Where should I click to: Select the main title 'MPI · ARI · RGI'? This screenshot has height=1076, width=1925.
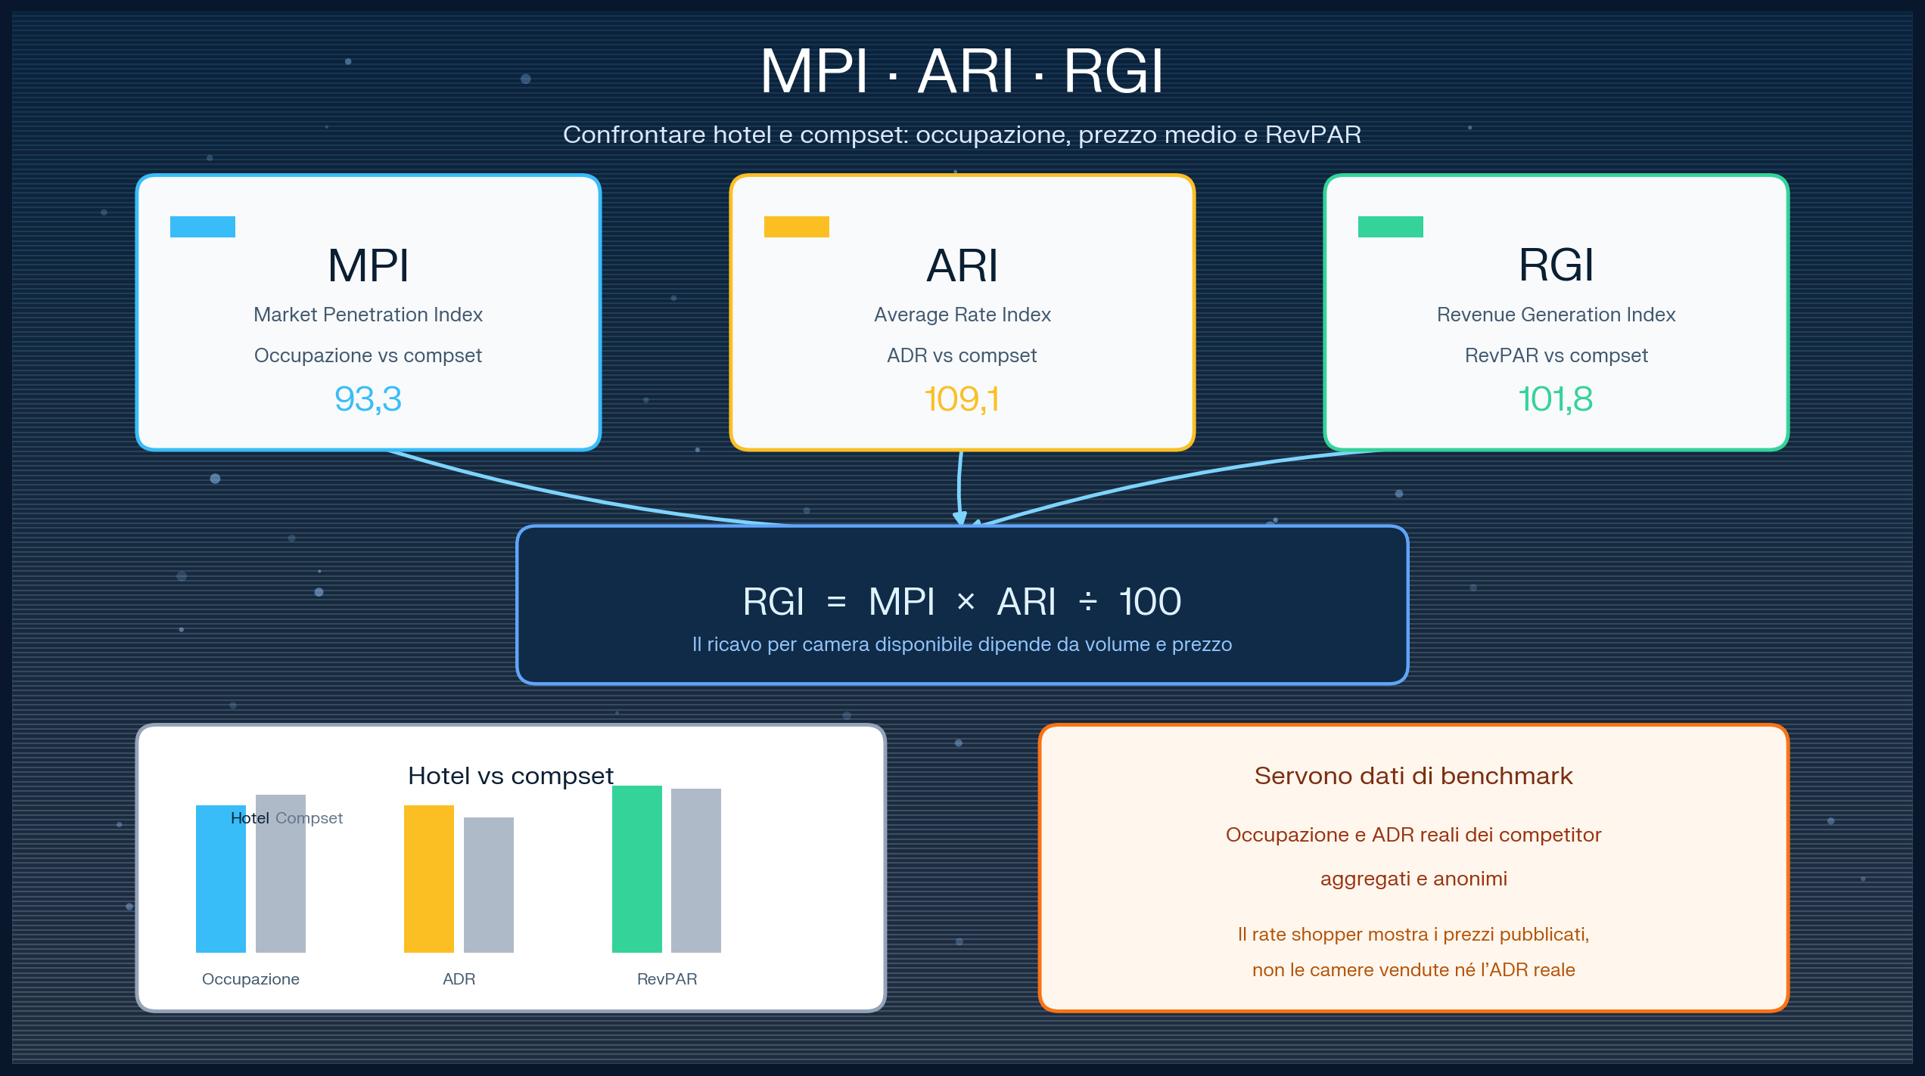click(x=962, y=71)
